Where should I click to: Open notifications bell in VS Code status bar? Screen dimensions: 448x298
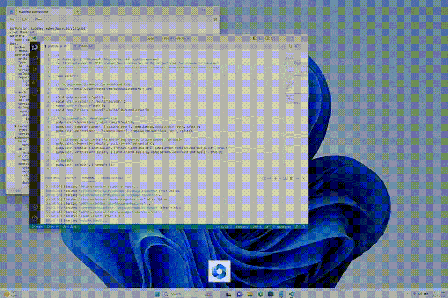tap(304, 227)
